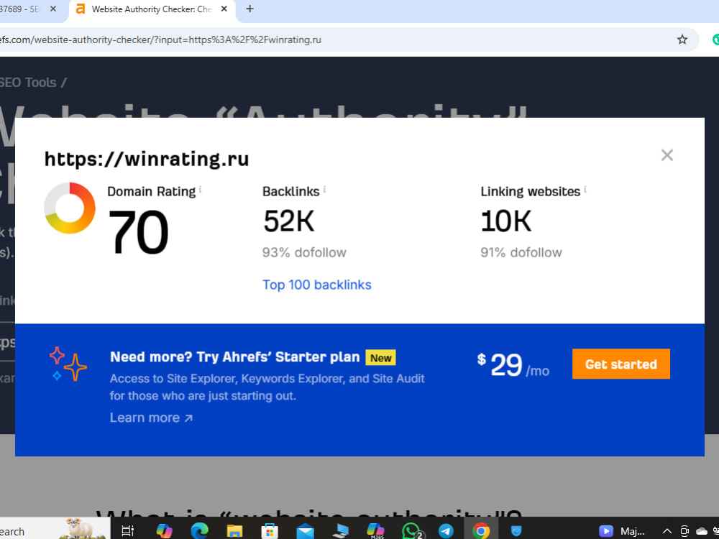Click the New badge on Starter plan
The height and width of the screenshot is (539, 719).
(380, 357)
